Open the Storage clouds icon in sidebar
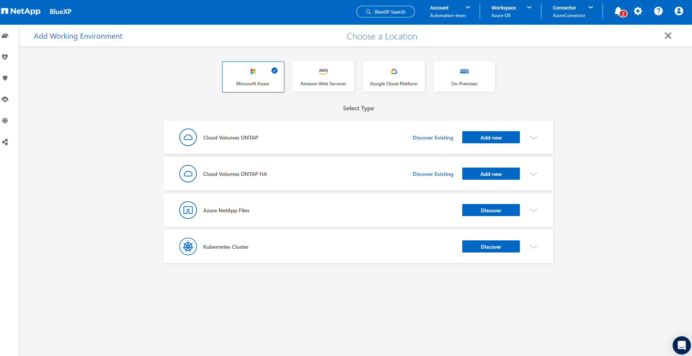This screenshot has height=356, width=692. click(5, 36)
